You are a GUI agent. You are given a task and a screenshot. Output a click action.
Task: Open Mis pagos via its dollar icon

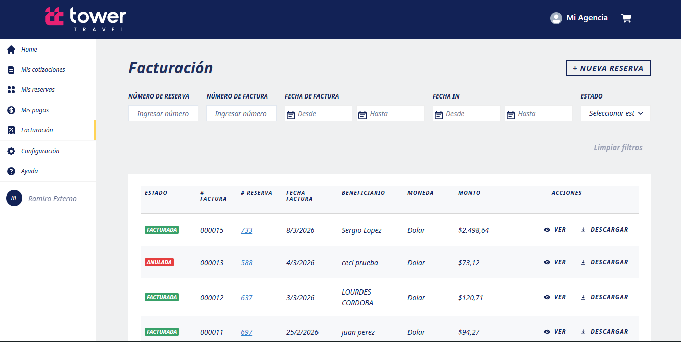click(x=10, y=110)
